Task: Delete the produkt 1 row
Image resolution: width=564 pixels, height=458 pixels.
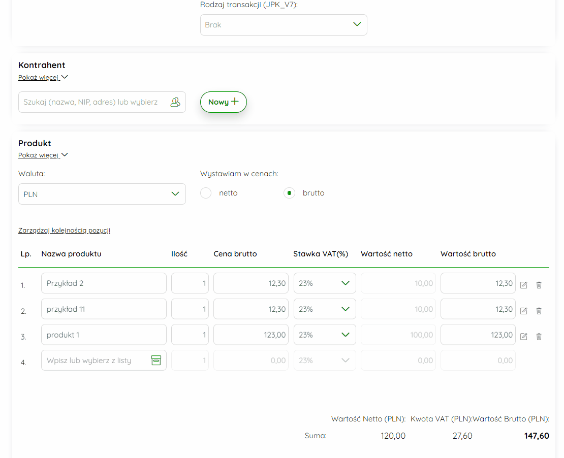Action: pos(539,337)
